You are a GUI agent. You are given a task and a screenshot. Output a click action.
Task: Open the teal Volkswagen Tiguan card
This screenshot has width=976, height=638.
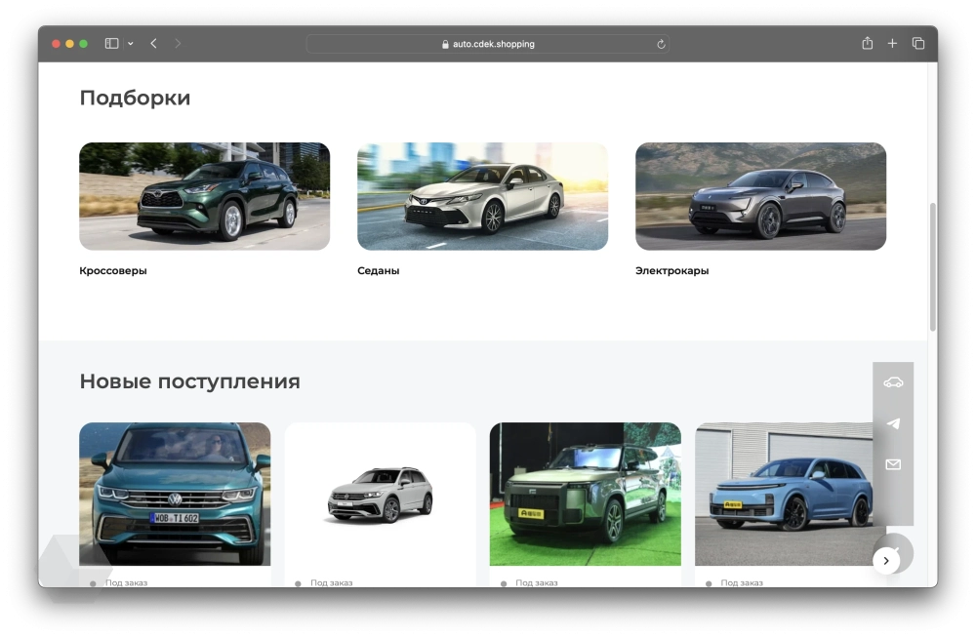coord(175,494)
